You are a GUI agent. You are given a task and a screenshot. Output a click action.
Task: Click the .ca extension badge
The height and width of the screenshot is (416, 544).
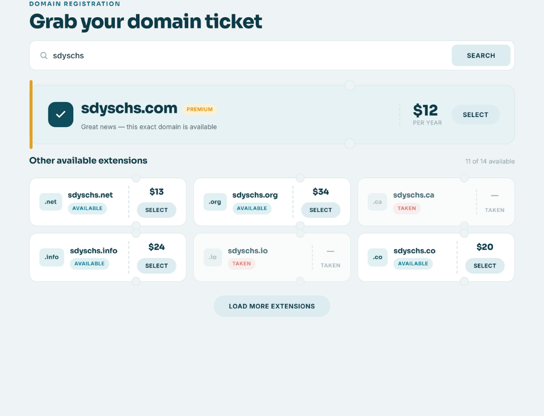tap(377, 202)
